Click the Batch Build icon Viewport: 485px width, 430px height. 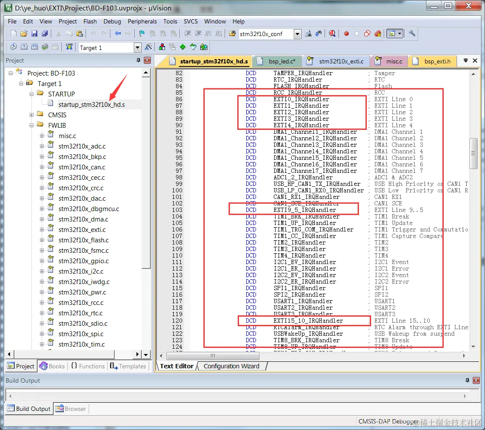point(45,47)
